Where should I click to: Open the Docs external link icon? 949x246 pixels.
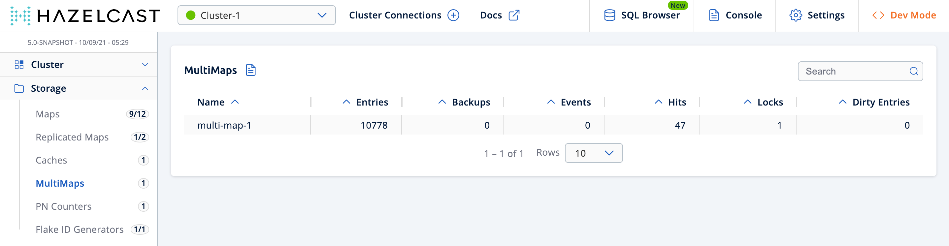pos(513,15)
